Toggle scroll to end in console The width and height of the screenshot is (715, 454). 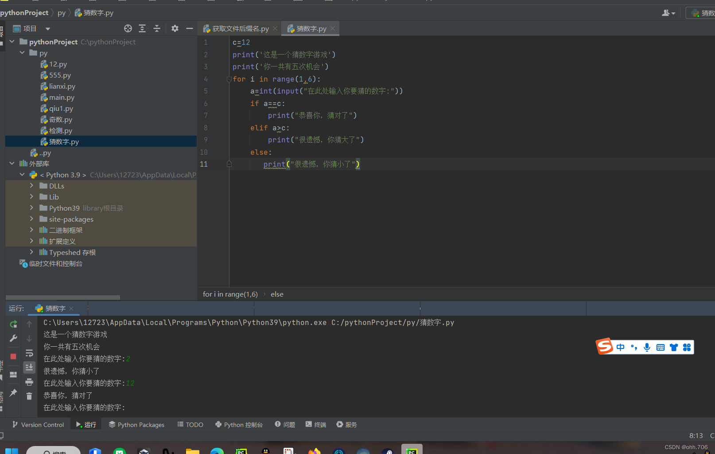(29, 368)
